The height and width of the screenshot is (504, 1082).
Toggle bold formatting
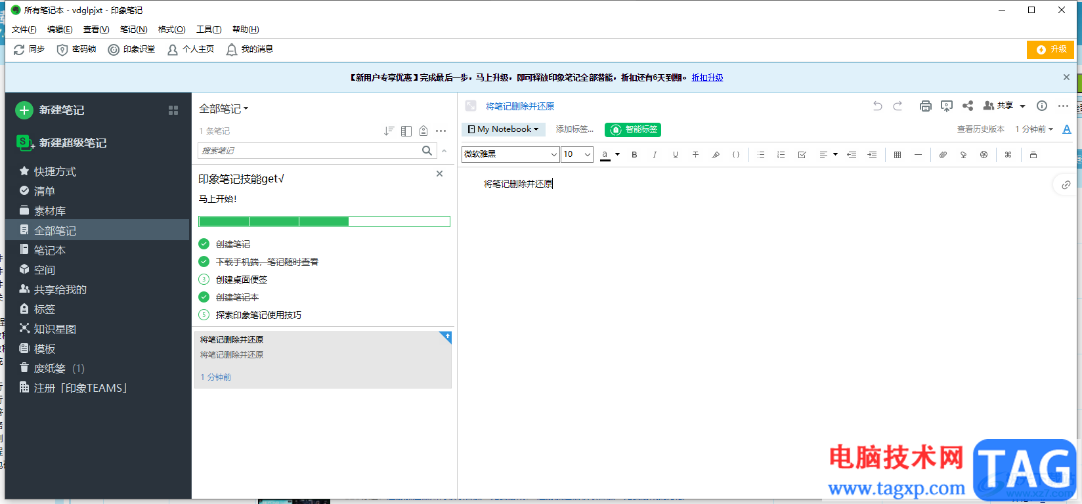point(634,155)
